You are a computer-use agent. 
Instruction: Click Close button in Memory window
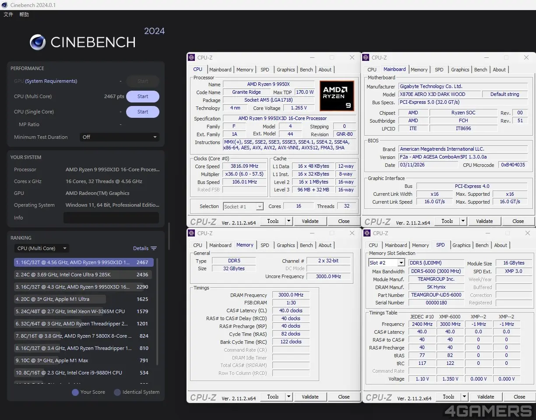pyautogui.click(x=344, y=397)
